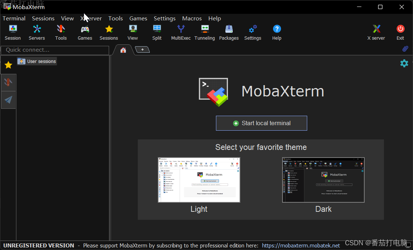This screenshot has width=413, height=250.
Task: Open the Tunneling icon
Action: pyautogui.click(x=205, y=32)
